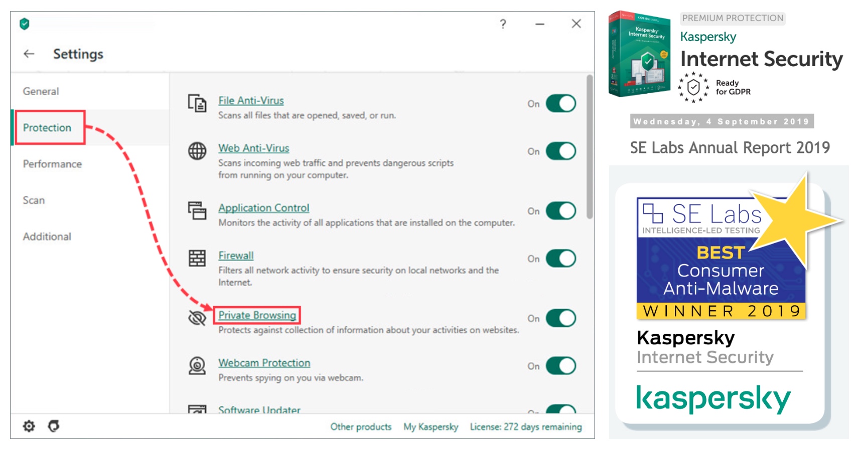Click the SE Labs Annual Report 2019 heading
Viewport: 860px width, 450px height.
coord(730,148)
